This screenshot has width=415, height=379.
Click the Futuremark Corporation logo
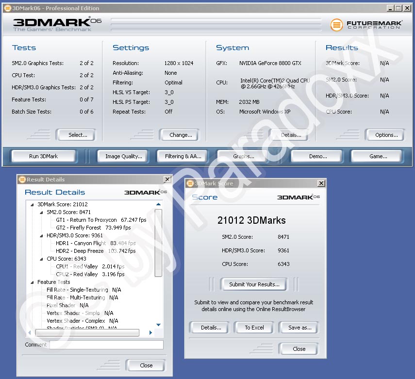tap(366, 24)
